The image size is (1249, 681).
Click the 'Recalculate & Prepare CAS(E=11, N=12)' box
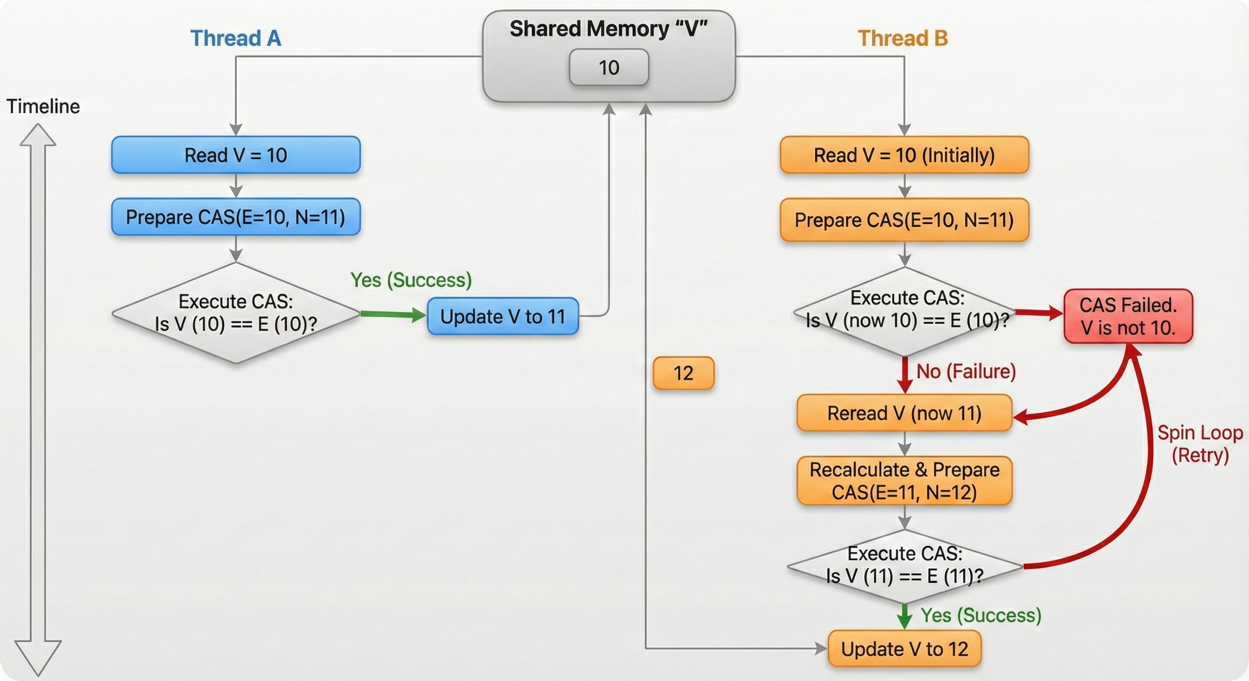(904, 481)
